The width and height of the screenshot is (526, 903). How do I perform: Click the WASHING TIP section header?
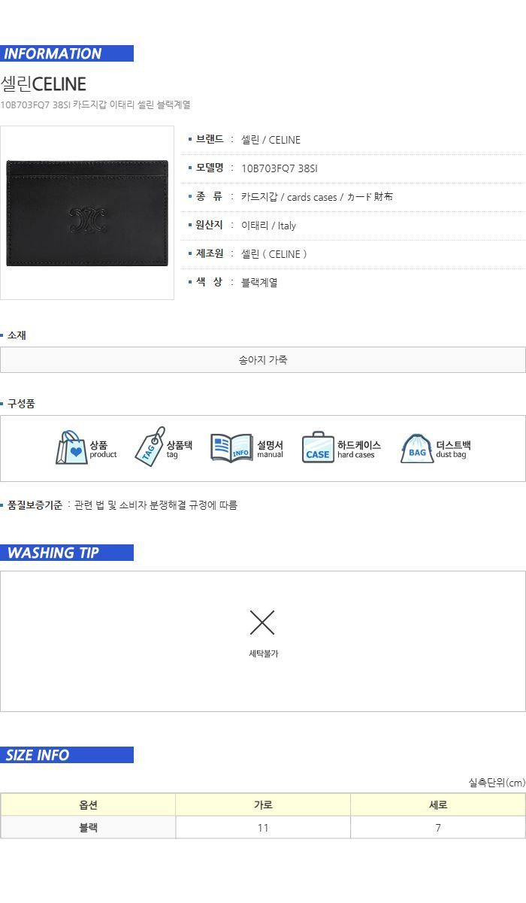coord(67,553)
